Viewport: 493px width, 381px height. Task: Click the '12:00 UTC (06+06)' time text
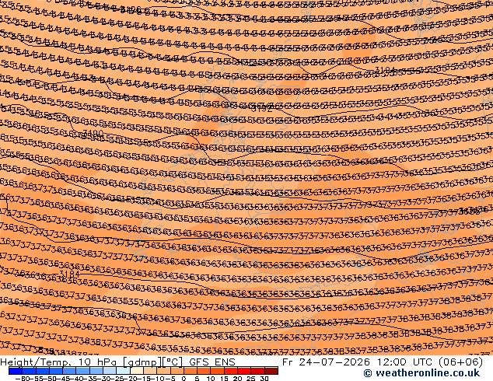click(x=430, y=362)
